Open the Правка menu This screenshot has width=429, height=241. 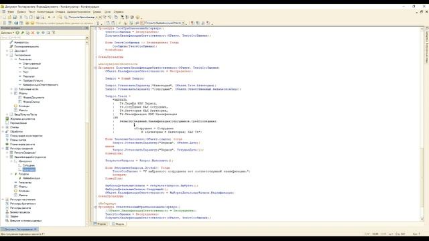click(x=21, y=12)
